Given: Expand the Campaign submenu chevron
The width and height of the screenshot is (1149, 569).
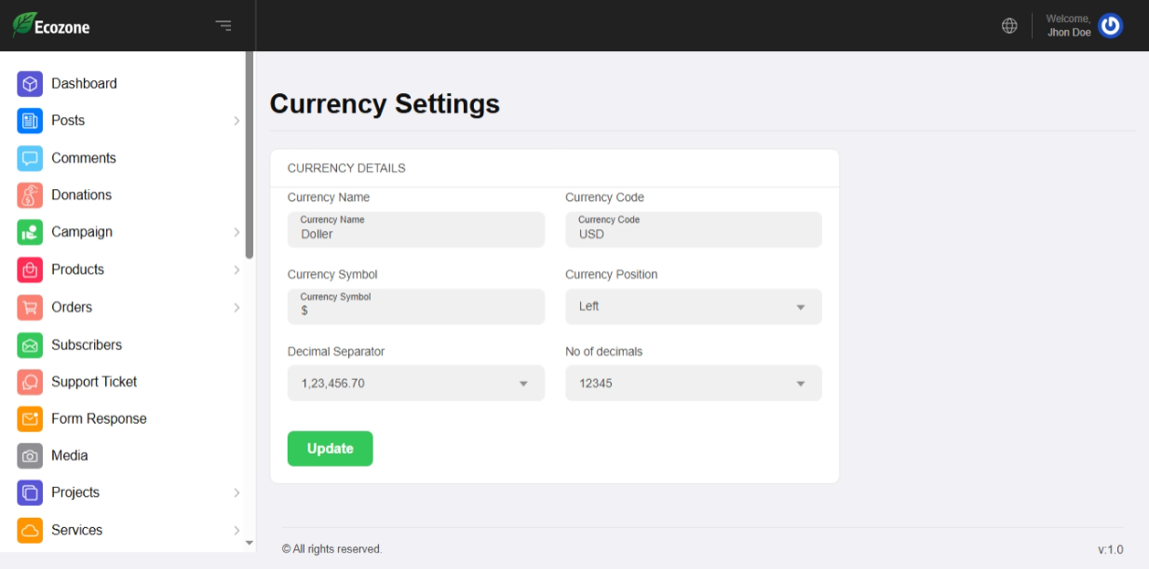Looking at the screenshot, I should click(237, 232).
